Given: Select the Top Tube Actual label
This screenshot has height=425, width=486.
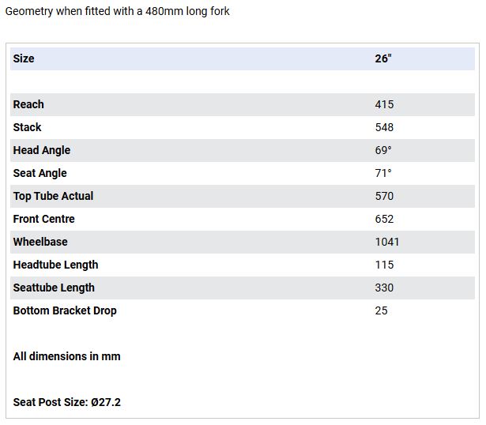Looking at the screenshot, I should 53,196.
